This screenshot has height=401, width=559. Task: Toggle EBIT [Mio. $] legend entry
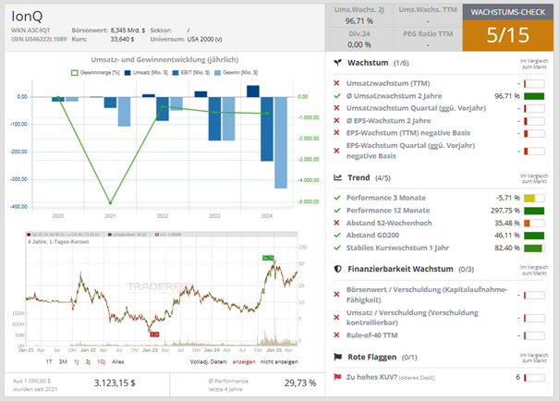tap(191, 73)
